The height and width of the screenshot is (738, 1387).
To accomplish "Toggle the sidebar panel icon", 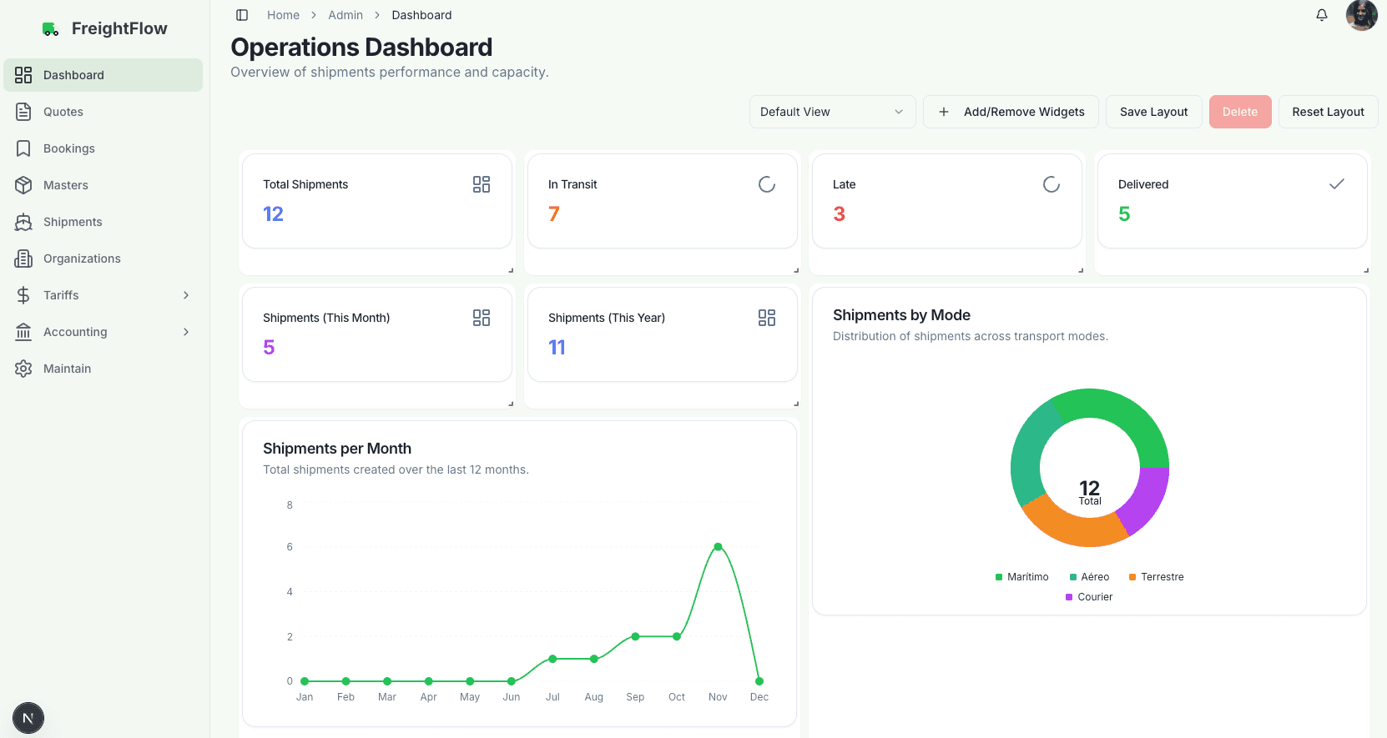I will tap(242, 15).
